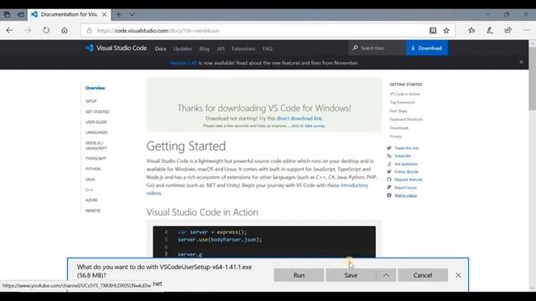The width and height of the screenshot is (536, 301).
Task: Open the browser home page icon
Action: [x=64, y=30]
